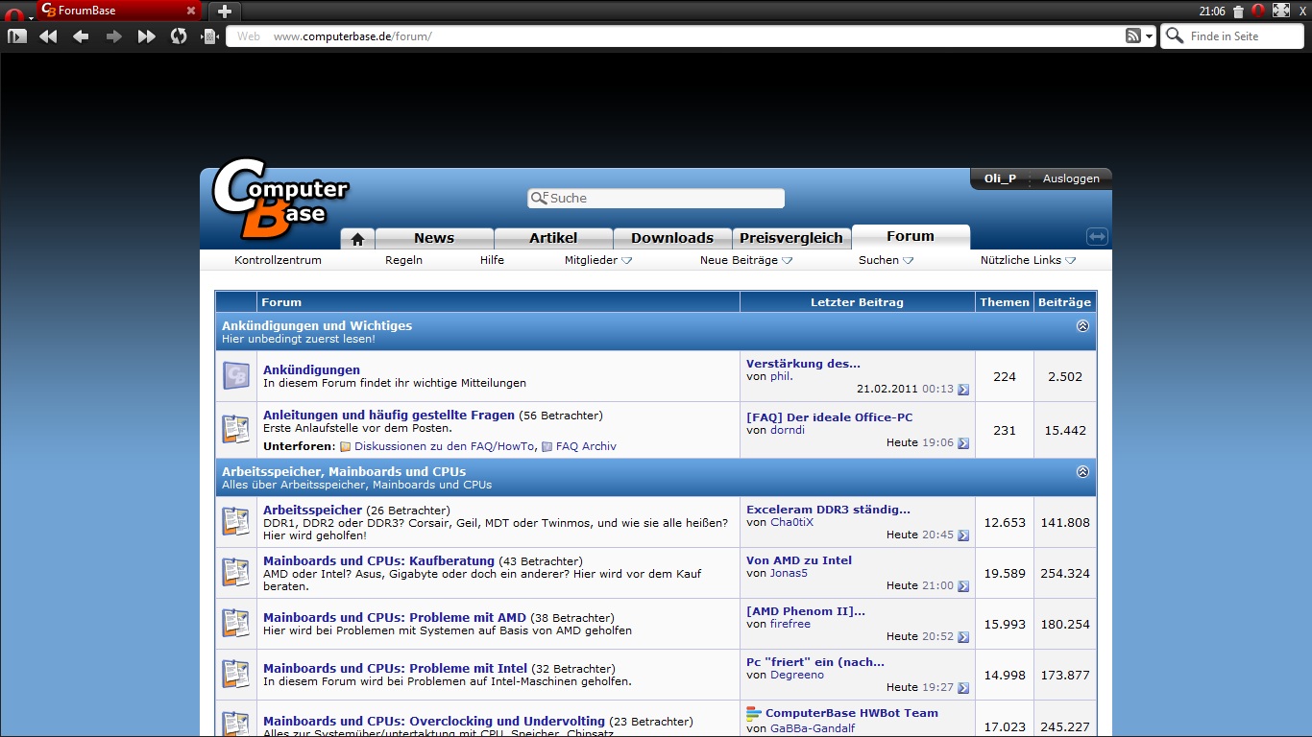Viewport: 1312px width, 737px height.
Task: Open Diskussionen zu den FAQ/HowTo subforum
Action: click(444, 446)
